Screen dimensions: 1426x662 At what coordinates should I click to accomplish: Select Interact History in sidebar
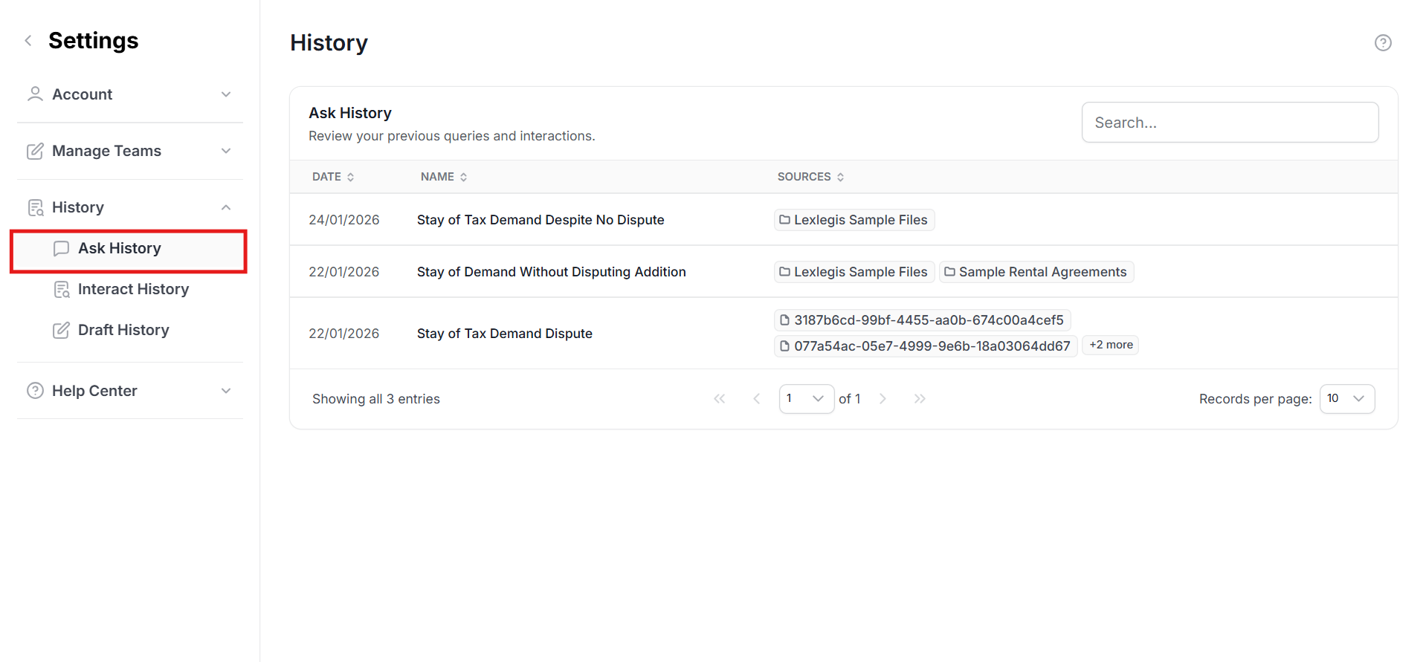coord(133,289)
